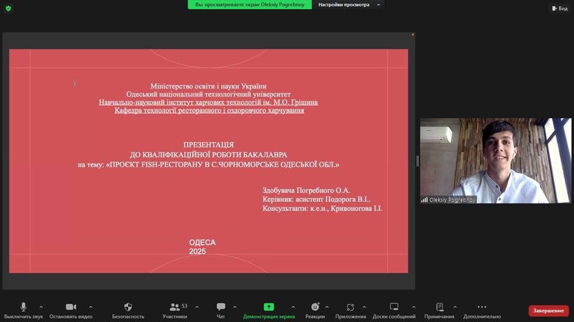
Task: Stop camera with Остановить видео icon
Action: click(x=71, y=307)
